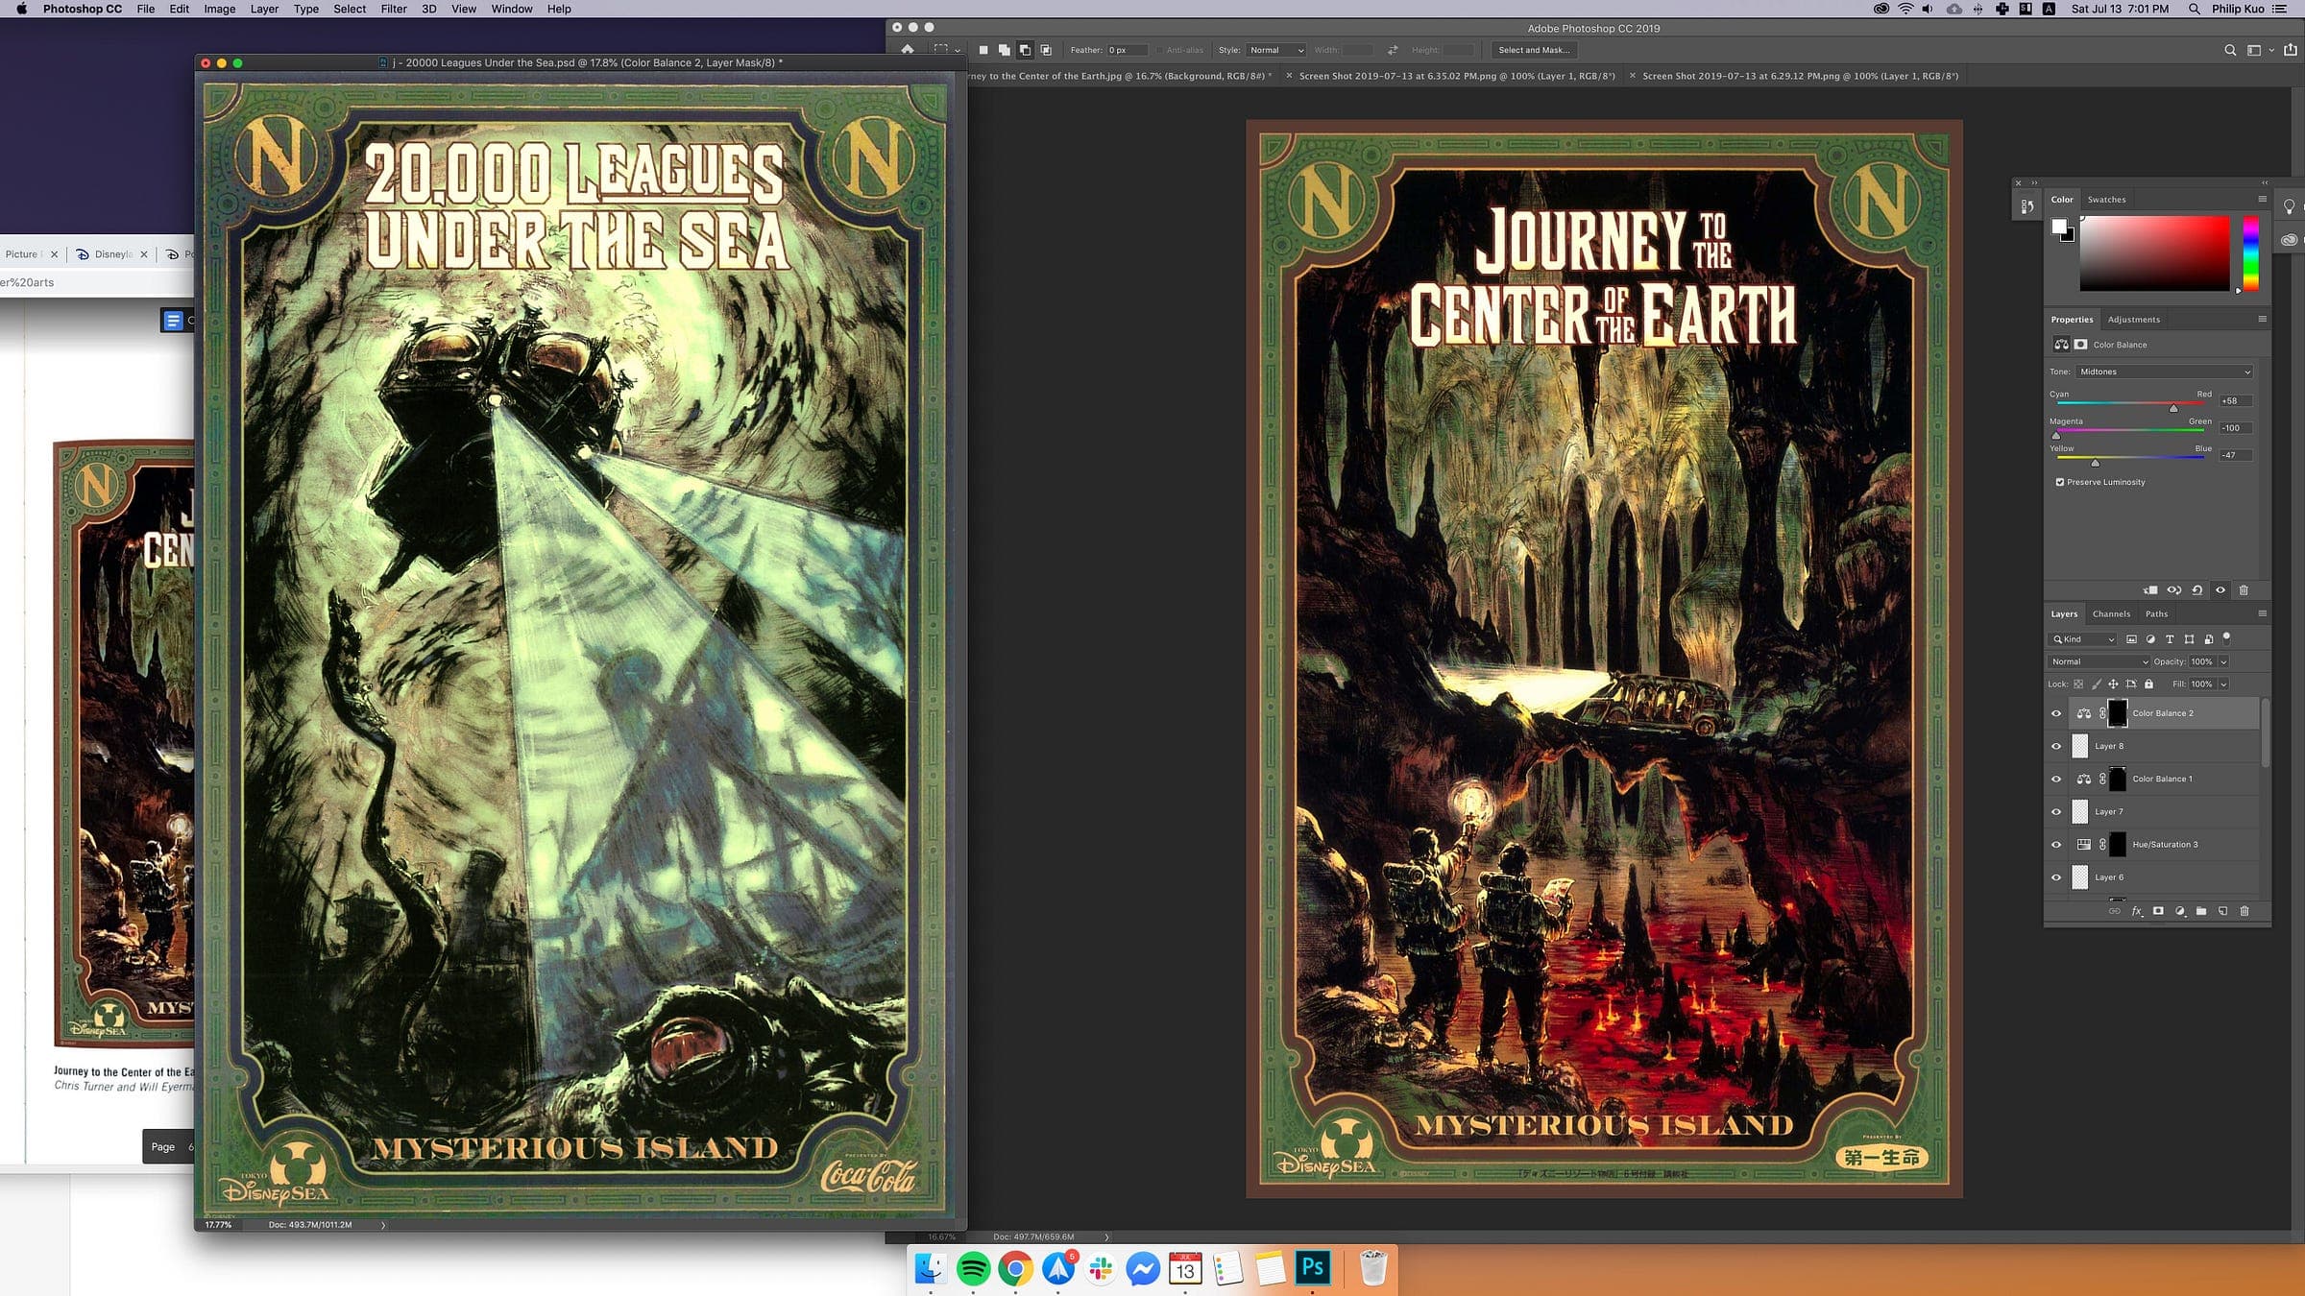Toggle visibility of Hue/Saturation 3 layer
The image size is (2305, 1296).
(2056, 845)
